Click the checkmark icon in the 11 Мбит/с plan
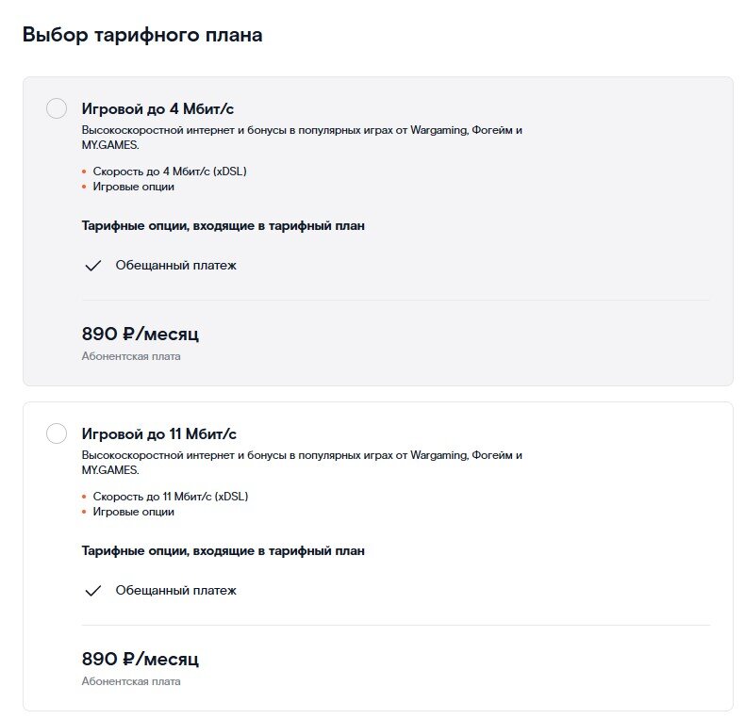Viewport: 745px width, 719px height. (x=92, y=591)
